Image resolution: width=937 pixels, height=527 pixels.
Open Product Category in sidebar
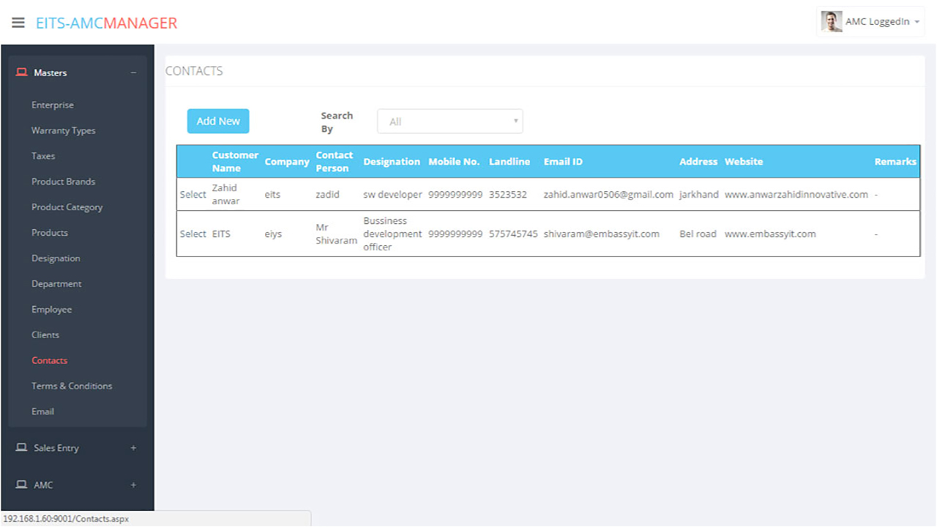pos(67,207)
